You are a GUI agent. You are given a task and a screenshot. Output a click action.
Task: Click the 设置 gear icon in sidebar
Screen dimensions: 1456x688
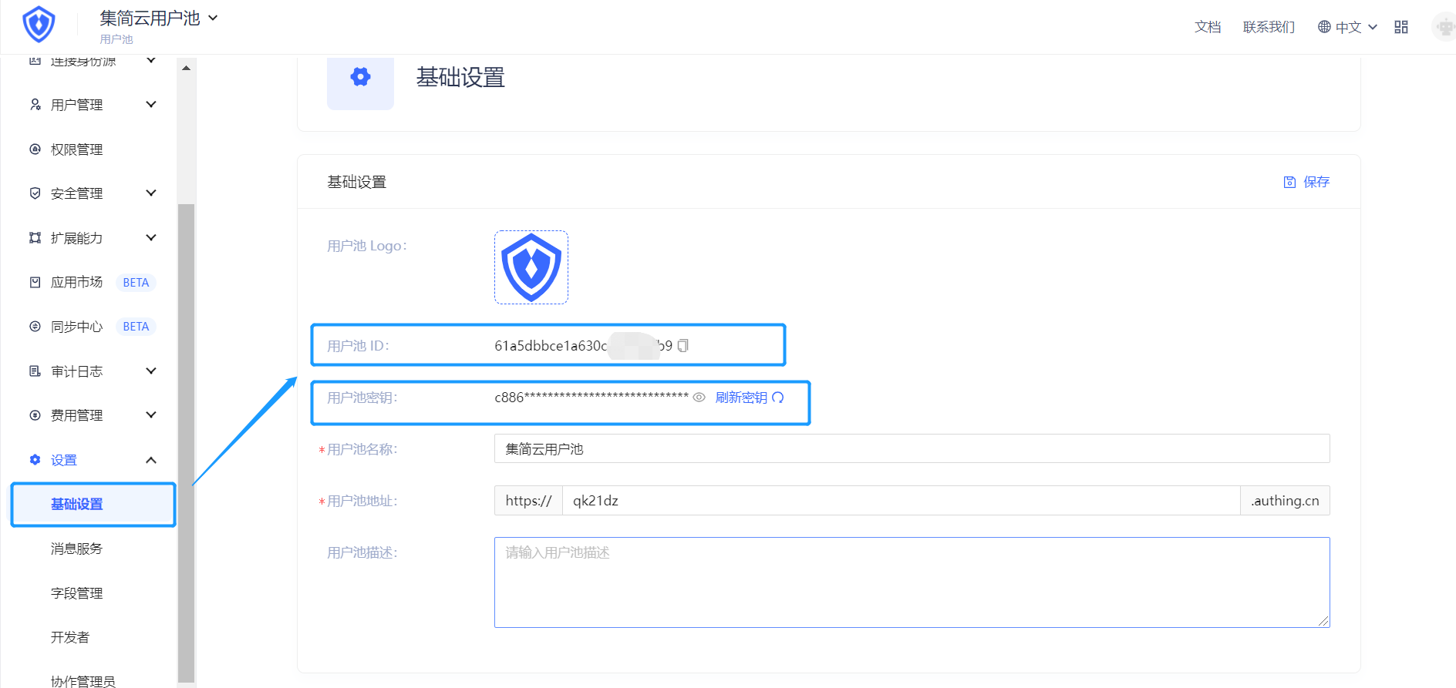point(35,460)
